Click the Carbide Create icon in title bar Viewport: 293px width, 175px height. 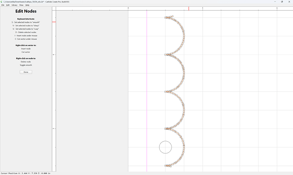(x=2, y=2)
